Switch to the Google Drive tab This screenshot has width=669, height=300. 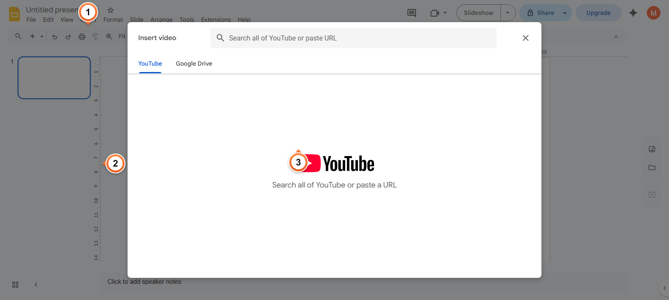[194, 63]
